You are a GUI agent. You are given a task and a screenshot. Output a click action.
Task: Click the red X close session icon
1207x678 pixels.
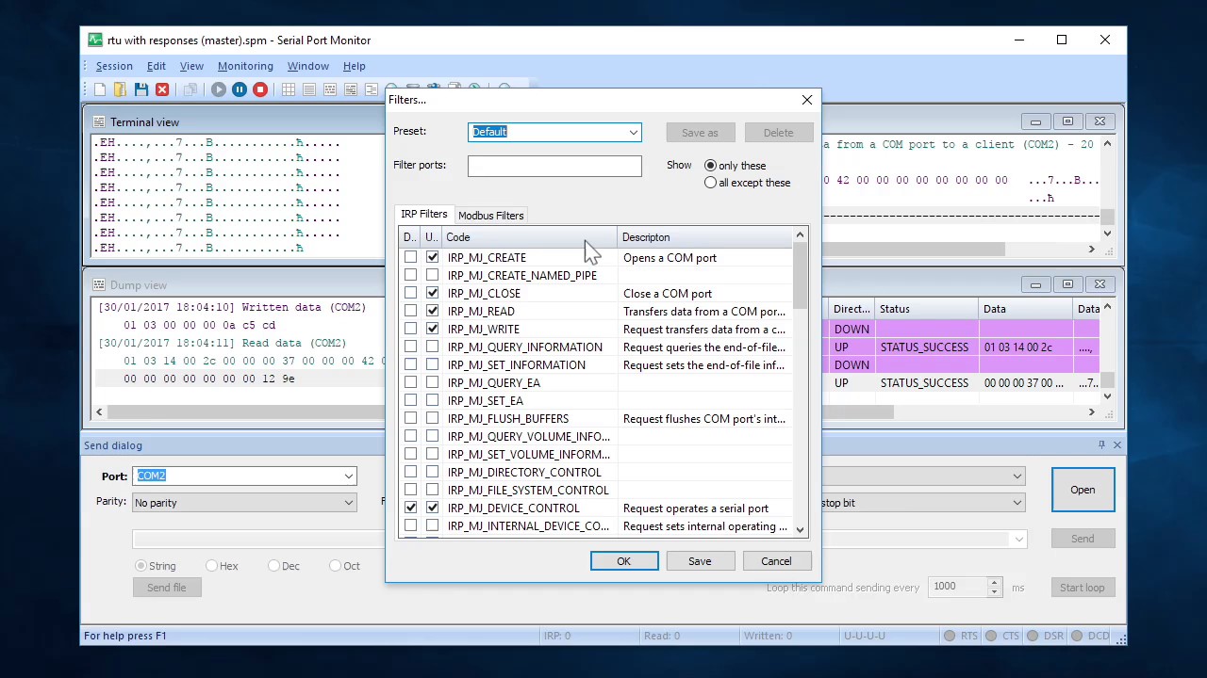click(x=162, y=89)
